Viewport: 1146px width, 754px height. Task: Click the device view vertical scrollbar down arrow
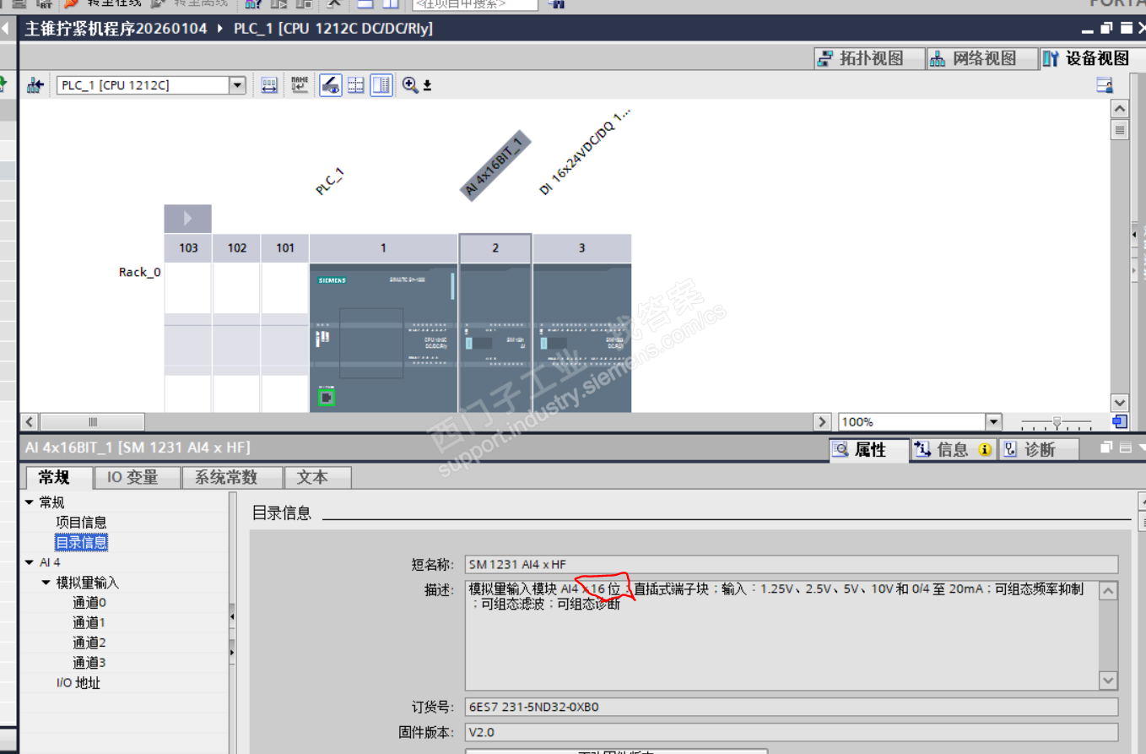pyautogui.click(x=1120, y=403)
